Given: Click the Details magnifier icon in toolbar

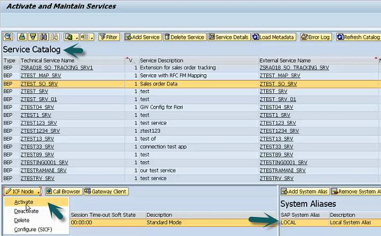Looking at the screenshot, I should coord(8,37).
